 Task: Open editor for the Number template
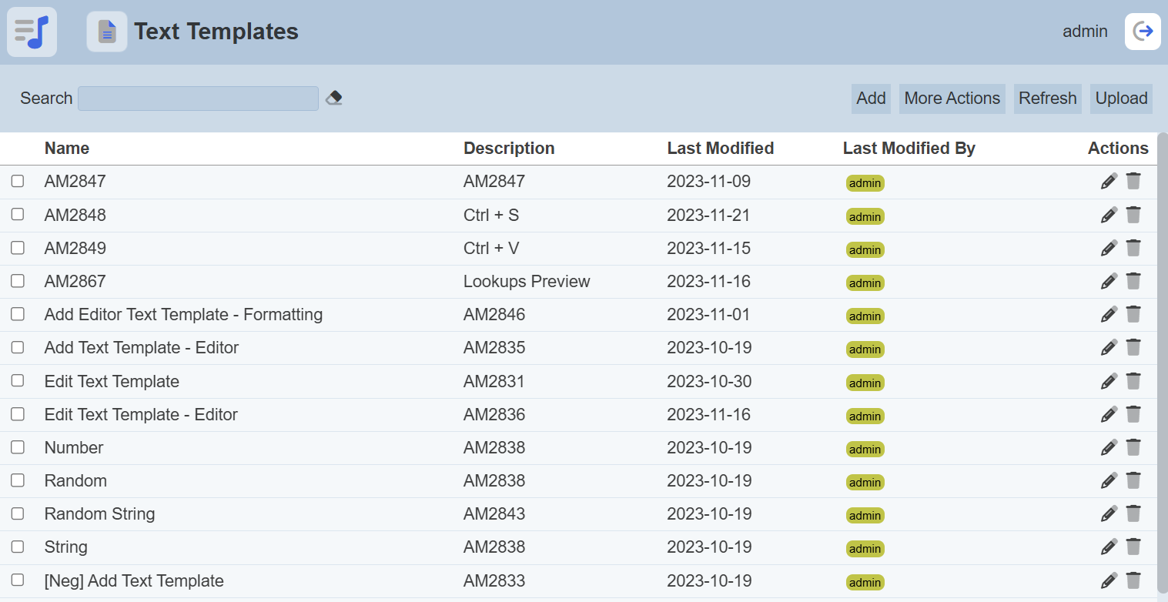coord(1109,447)
